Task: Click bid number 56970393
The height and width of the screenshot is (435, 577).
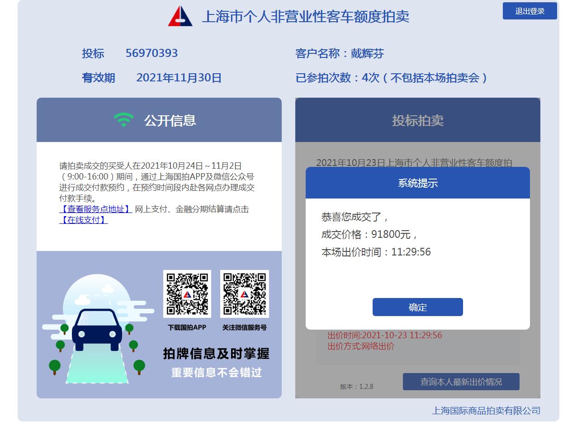Action: [x=151, y=53]
